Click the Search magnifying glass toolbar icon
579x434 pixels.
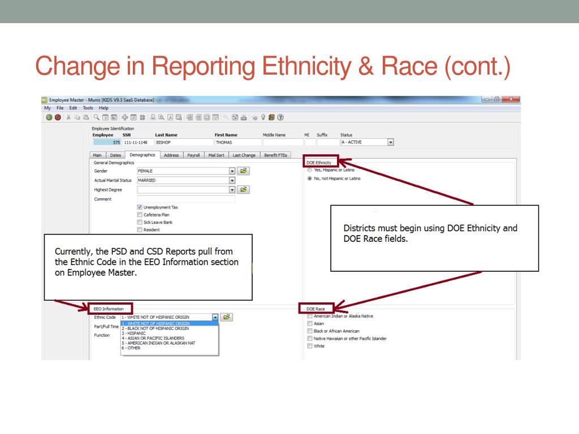[96, 118]
